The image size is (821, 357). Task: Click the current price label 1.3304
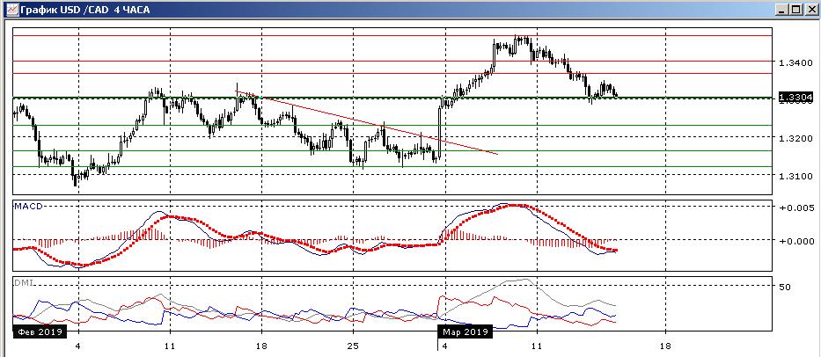point(795,98)
